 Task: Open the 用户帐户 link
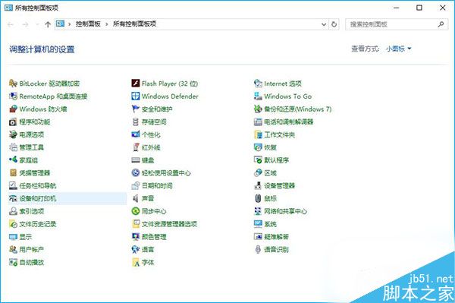(32, 250)
